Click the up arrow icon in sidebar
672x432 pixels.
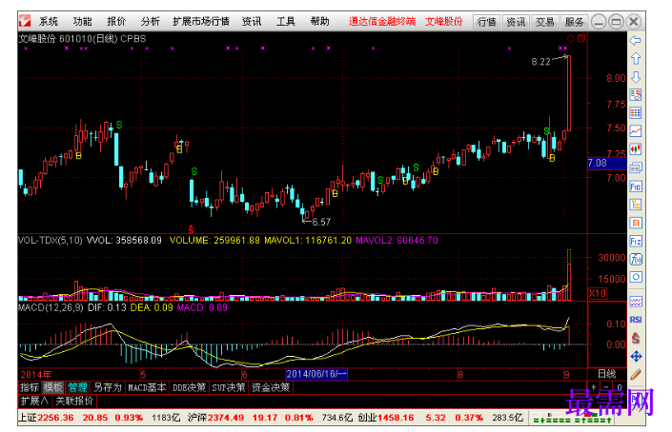(635, 59)
